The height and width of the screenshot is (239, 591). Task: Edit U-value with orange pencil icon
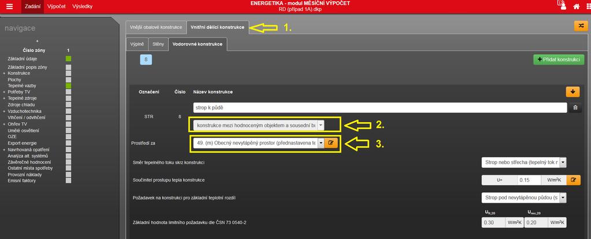click(573, 180)
